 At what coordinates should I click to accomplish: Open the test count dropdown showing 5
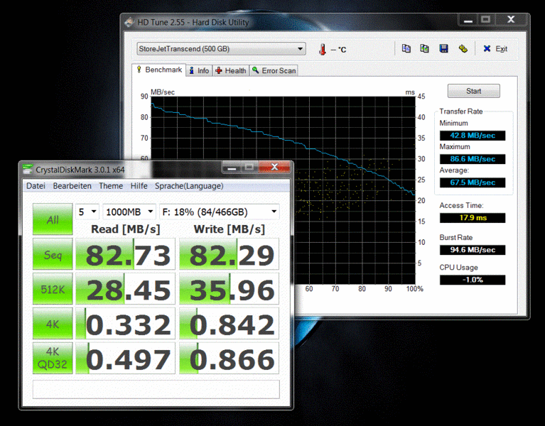pyautogui.click(x=87, y=212)
